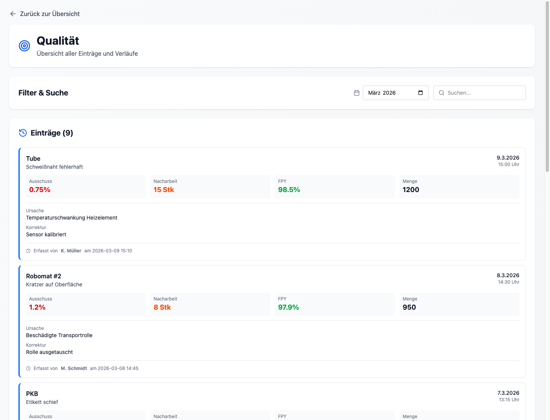Select the März 2026 month field

point(390,93)
